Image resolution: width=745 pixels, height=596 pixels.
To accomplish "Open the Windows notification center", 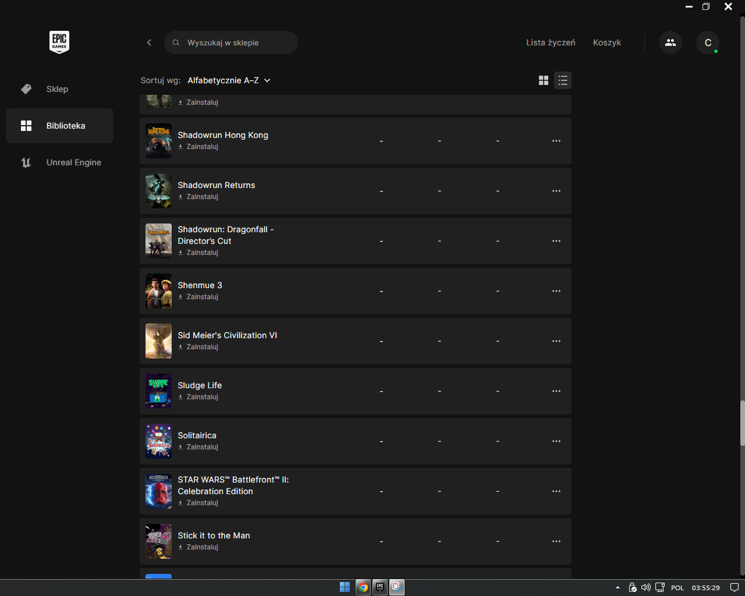I will pyautogui.click(x=735, y=588).
